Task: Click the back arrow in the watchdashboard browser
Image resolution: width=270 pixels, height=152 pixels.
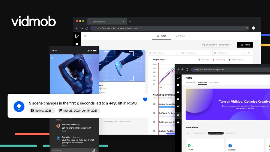Action: (77, 28)
